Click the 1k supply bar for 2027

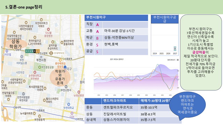(x=175, y=49)
